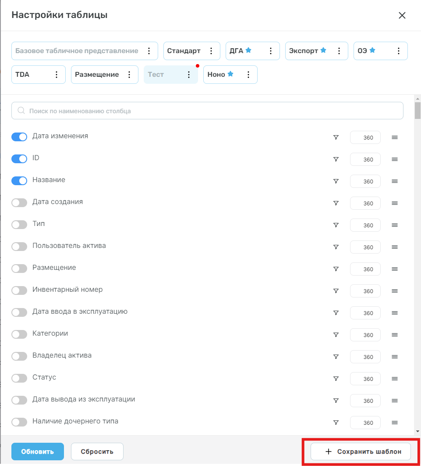Turn on Инвентарный номер column switch
This screenshot has height=466, width=421.
19,290
